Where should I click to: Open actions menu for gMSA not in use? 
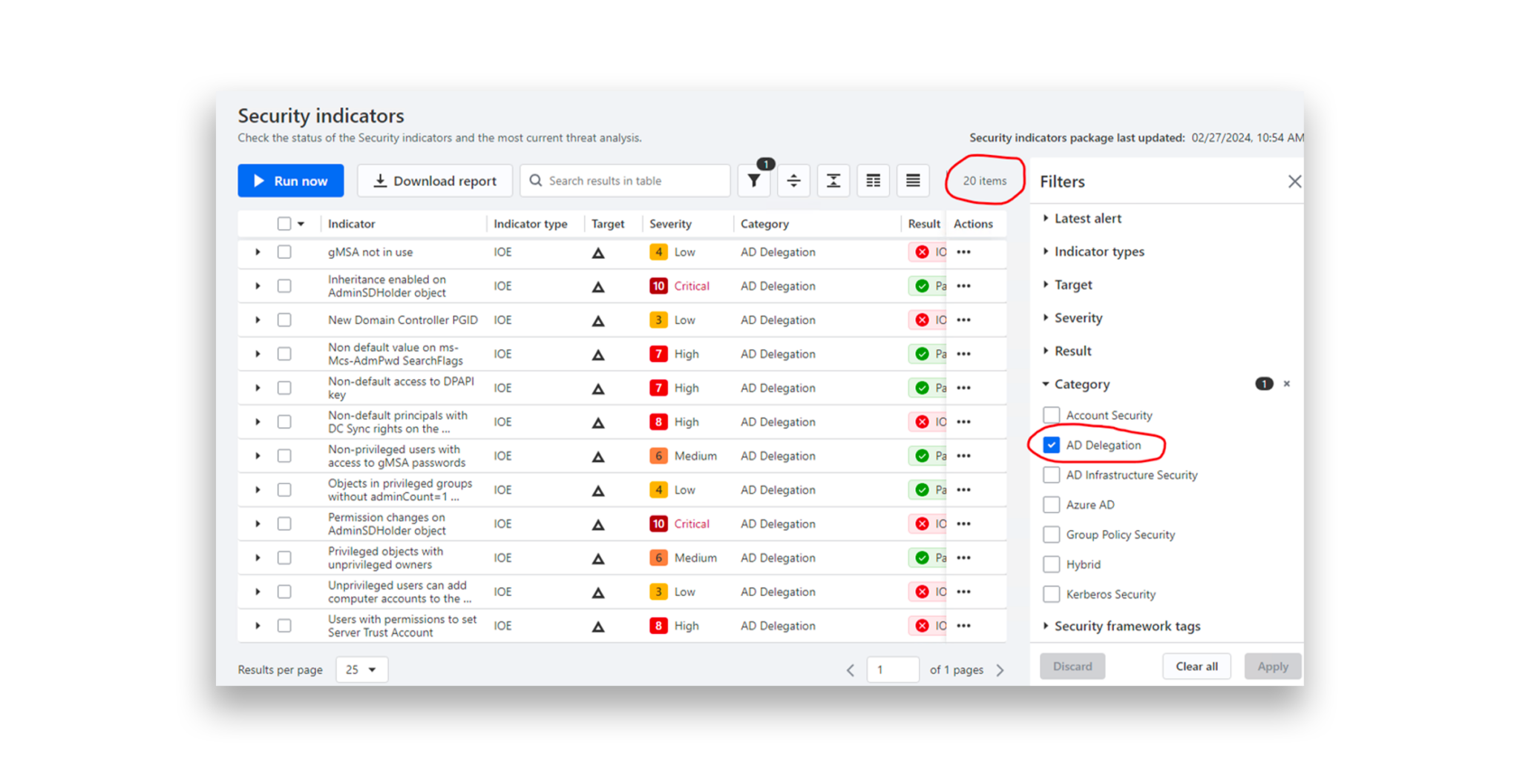(963, 252)
